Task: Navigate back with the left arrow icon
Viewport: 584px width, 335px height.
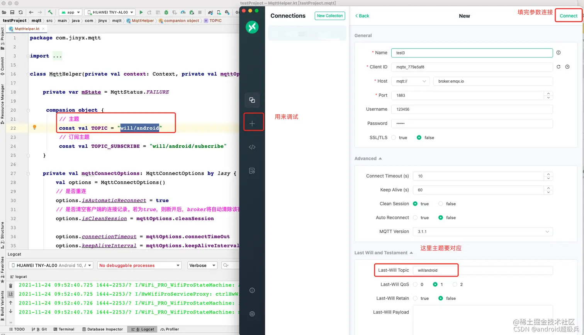Action: coord(31,12)
